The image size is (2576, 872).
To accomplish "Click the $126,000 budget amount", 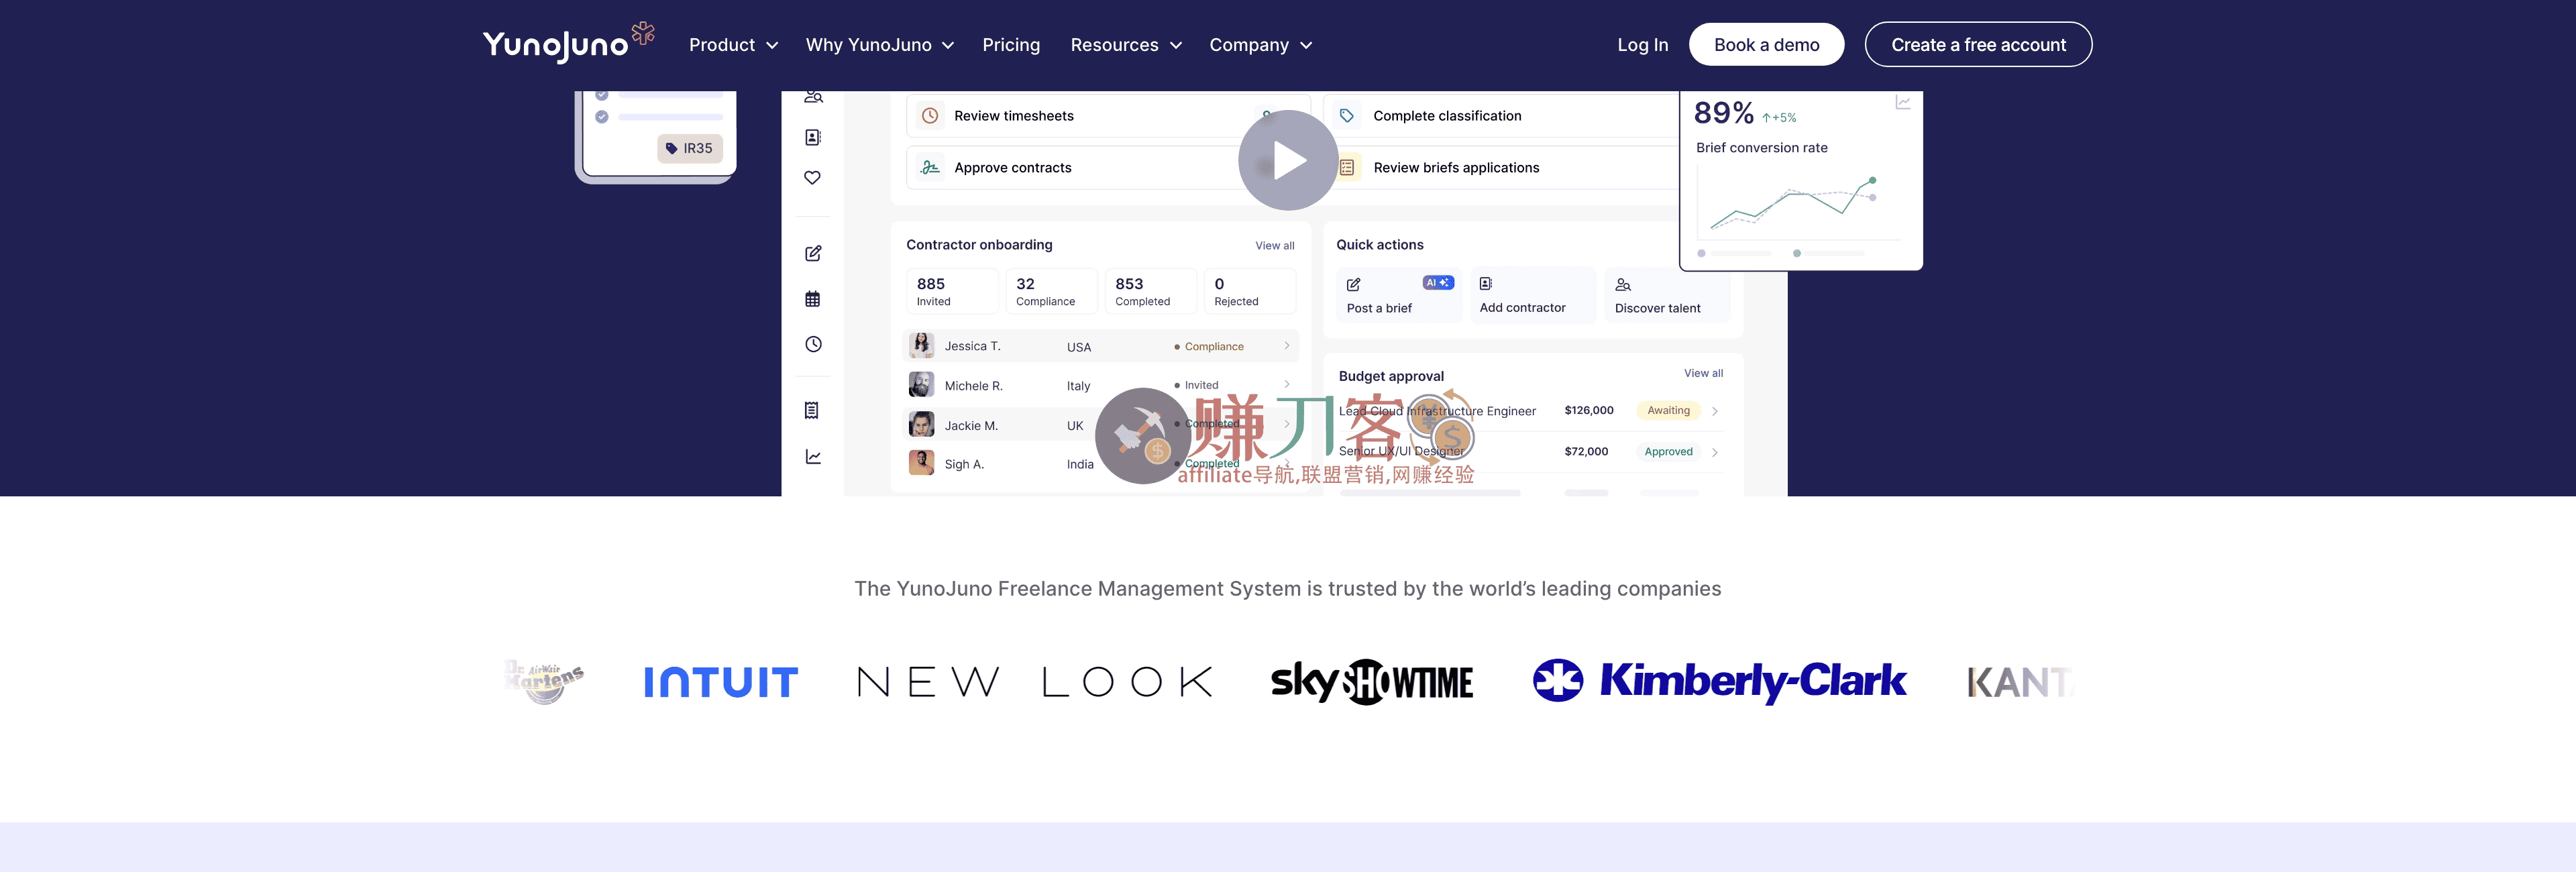I will click(x=1588, y=411).
